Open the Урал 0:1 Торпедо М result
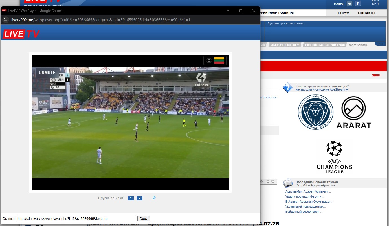This screenshot has width=389, height=226. [x=285, y=45]
